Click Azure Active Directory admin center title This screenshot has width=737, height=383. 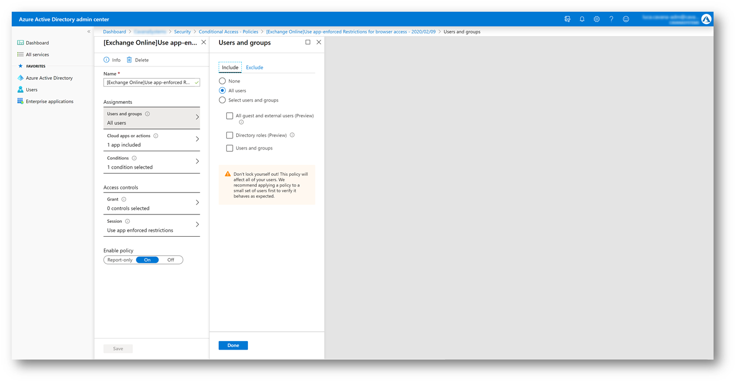(64, 20)
